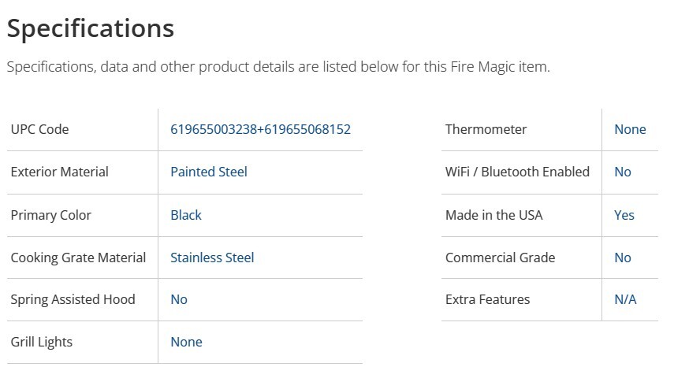Click the Extra Features 'N/A' value
Screen dimensions: 689x378
click(625, 299)
